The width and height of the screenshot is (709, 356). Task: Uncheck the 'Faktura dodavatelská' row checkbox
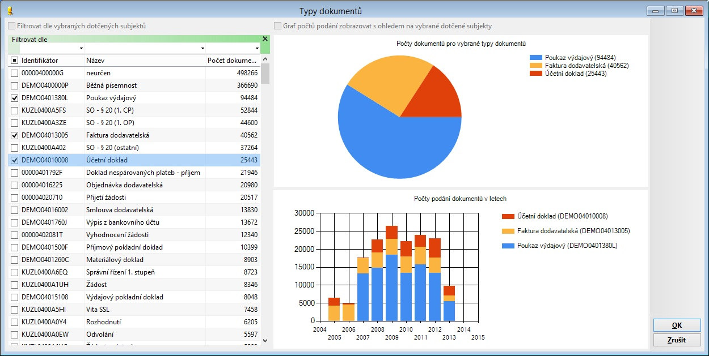[14, 135]
